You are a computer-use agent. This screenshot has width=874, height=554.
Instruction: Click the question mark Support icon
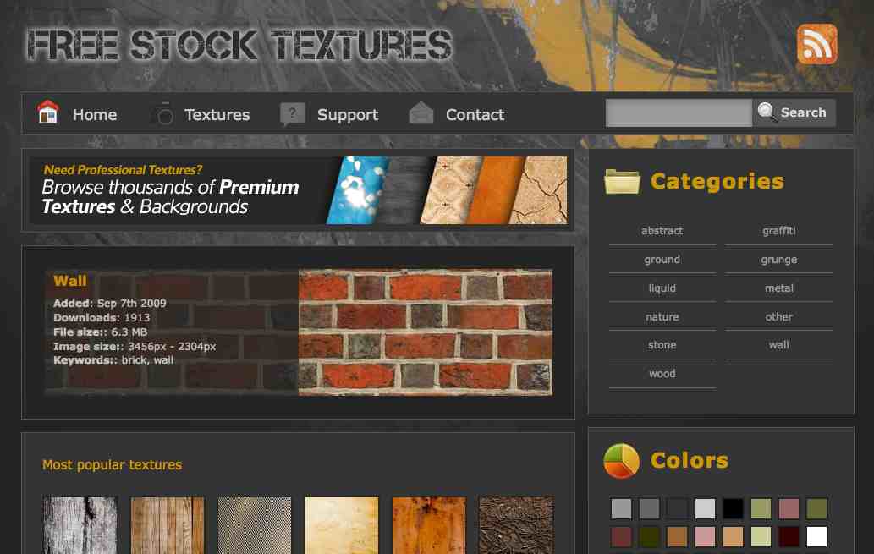(292, 113)
